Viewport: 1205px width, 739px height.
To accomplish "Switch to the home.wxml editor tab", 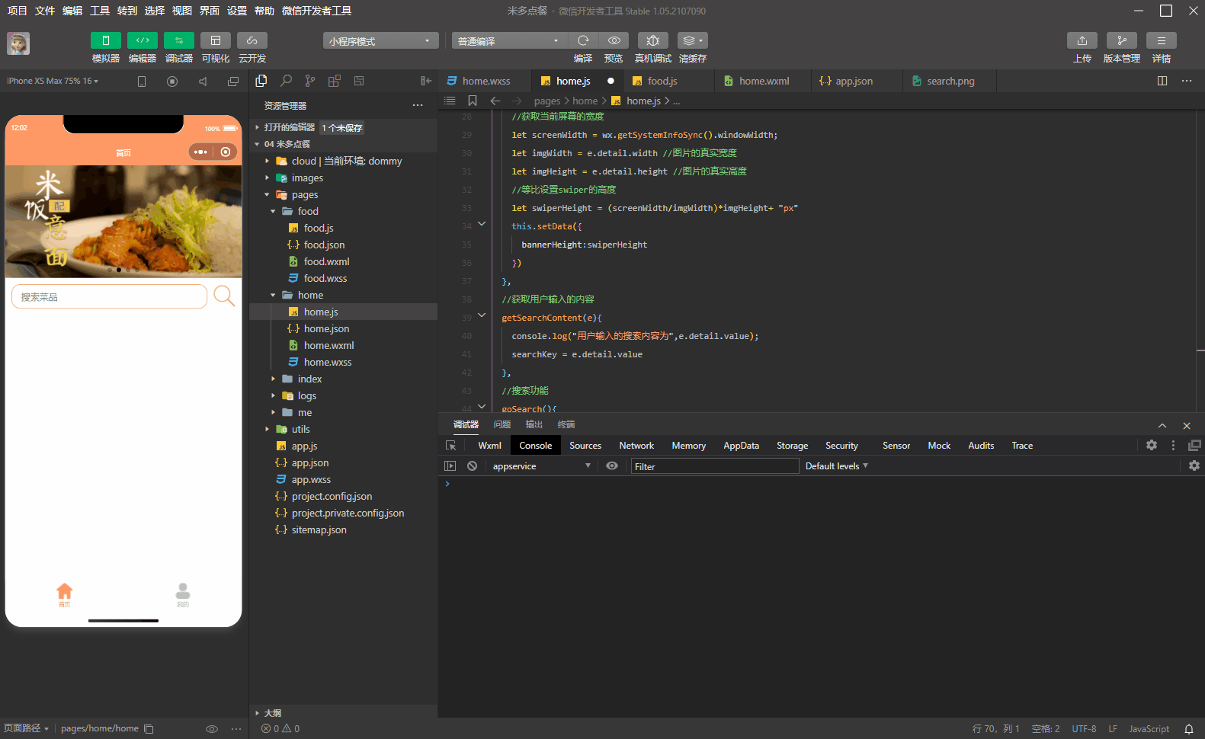I will [x=764, y=81].
